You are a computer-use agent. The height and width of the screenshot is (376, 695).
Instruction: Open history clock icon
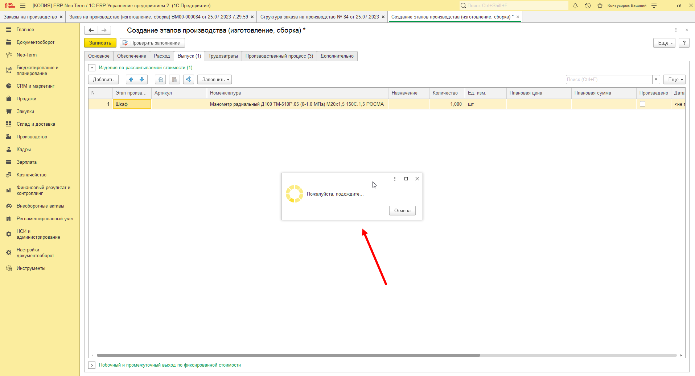[x=588, y=5]
